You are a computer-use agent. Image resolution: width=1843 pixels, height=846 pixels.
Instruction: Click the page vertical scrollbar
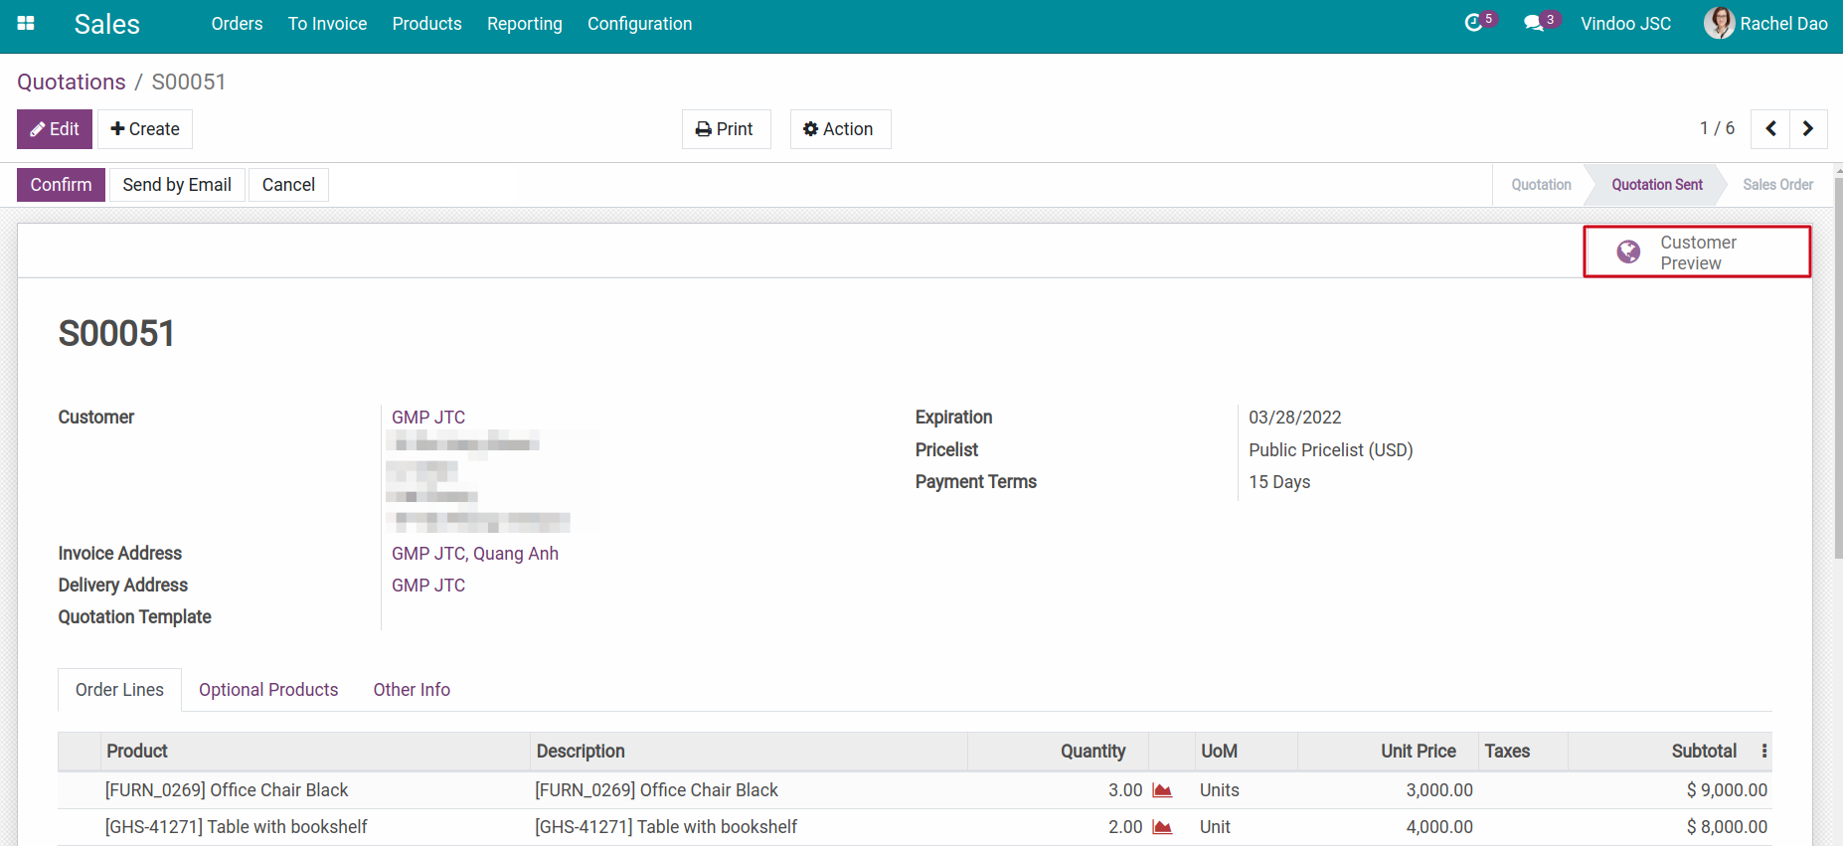click(x=1838, y=368)
